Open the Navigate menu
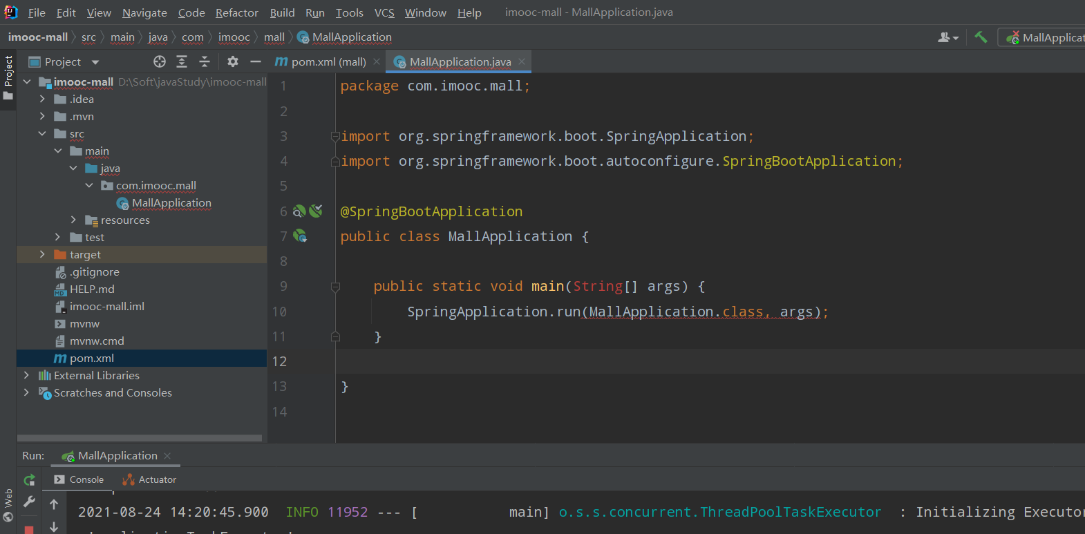Screen dimensions: 1085x534 [144, 12]
